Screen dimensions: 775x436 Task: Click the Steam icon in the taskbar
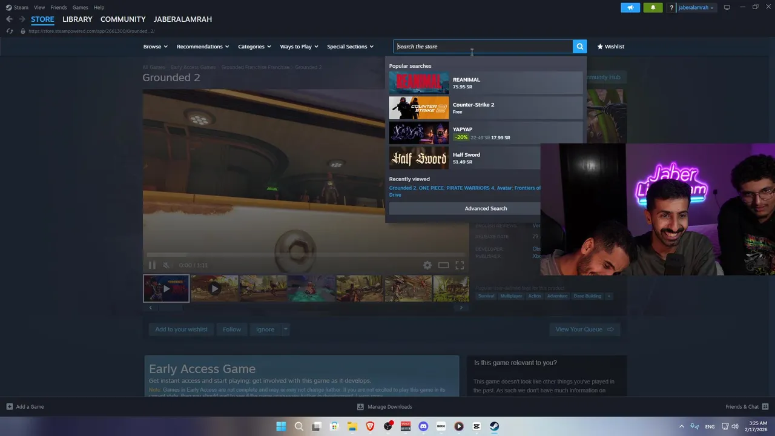coord(495,426)
